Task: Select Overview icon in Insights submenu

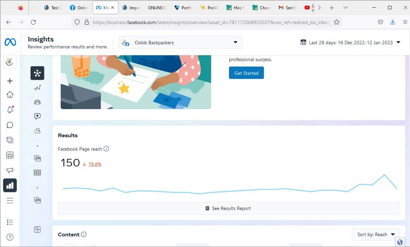Action: point(37,73)
